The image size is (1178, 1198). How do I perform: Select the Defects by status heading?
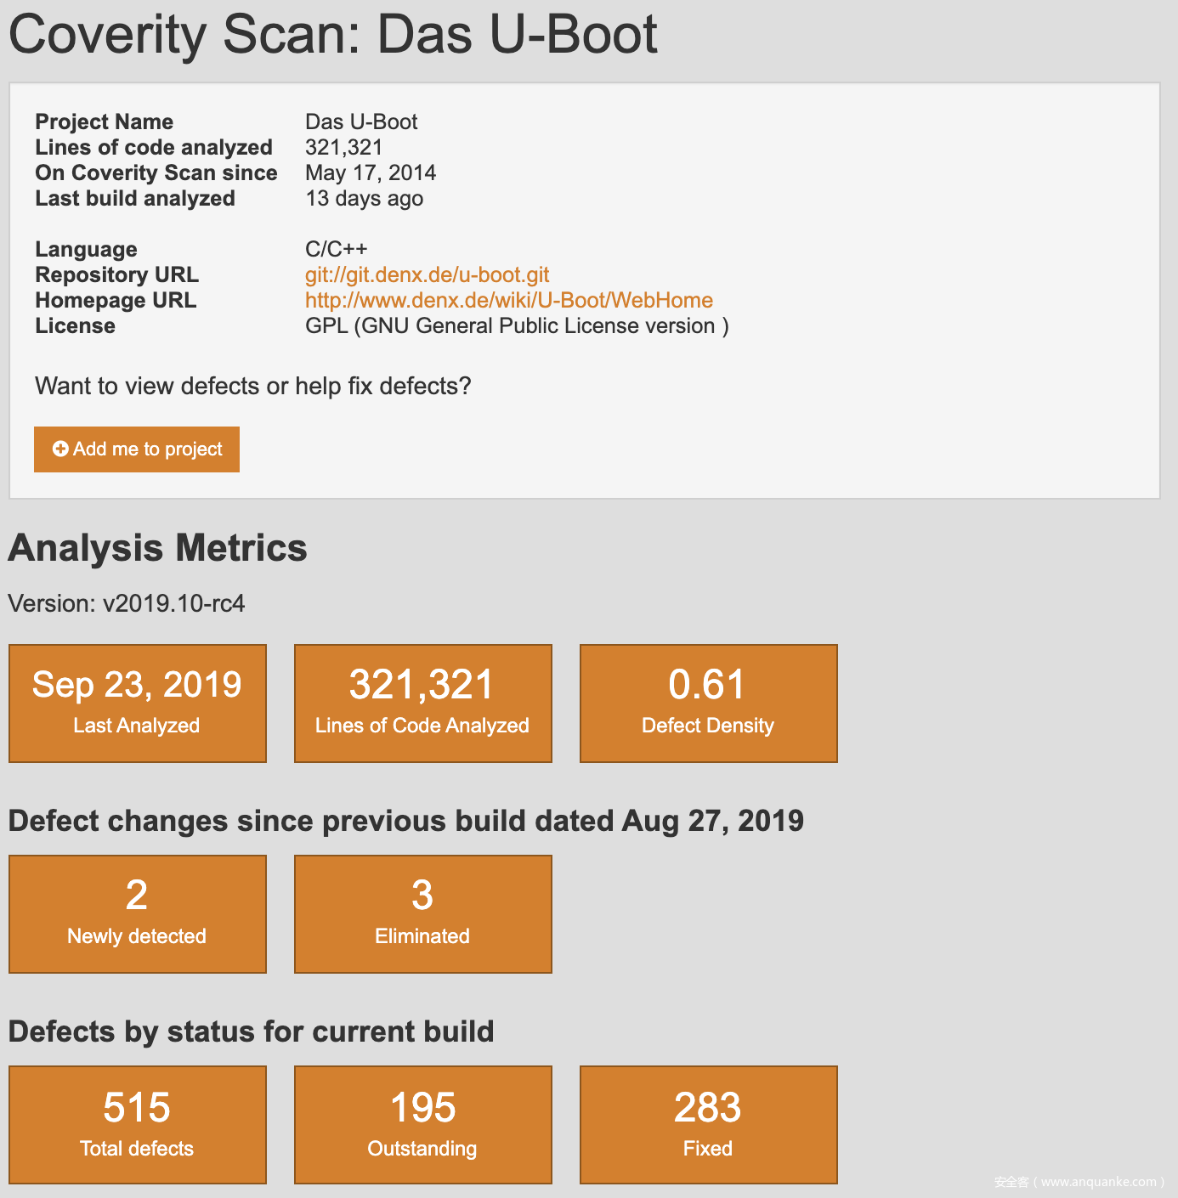pos(250,1031)
